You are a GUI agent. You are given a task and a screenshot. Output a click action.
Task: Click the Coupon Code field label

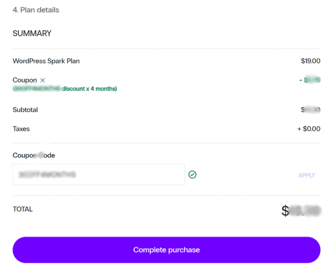click(34, 155)
